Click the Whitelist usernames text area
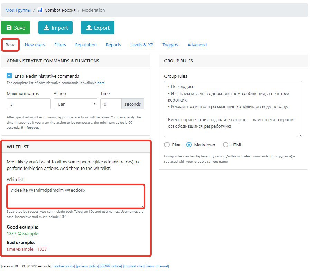 pos(76,196)
